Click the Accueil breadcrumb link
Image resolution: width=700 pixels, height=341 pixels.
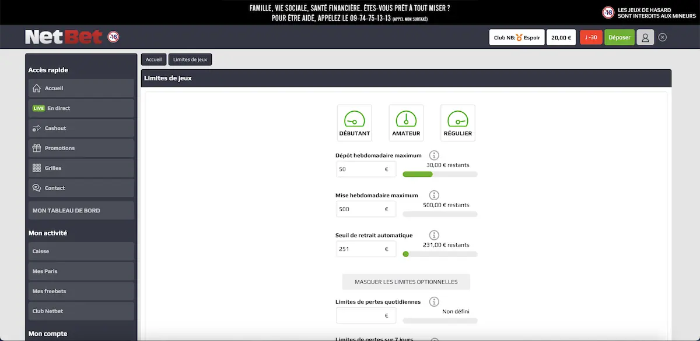[153, 59]
